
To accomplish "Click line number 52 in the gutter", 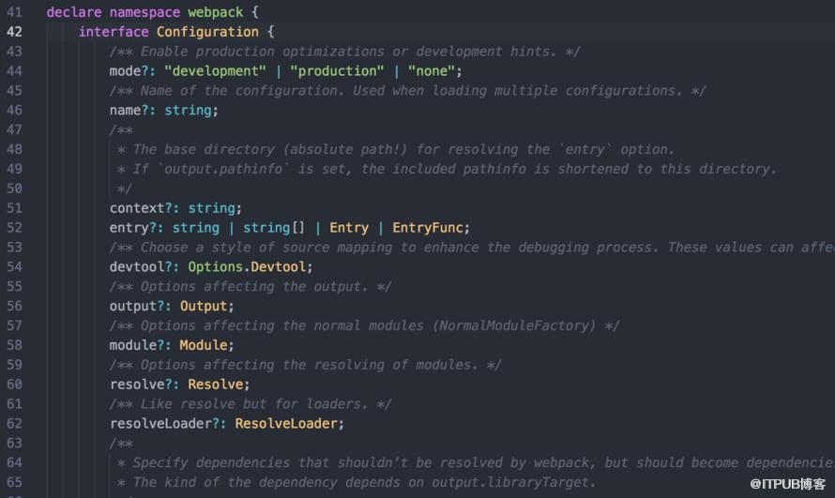I will pyautogui.click(x=14, y=228).
